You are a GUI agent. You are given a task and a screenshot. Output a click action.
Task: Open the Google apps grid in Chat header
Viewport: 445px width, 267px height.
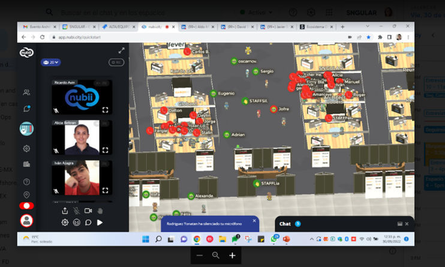tap(329, 13)
